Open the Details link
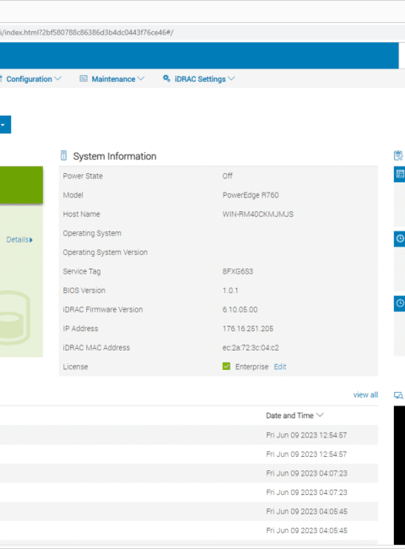Screen dimensions: 405x549 (x=19, y=240)
